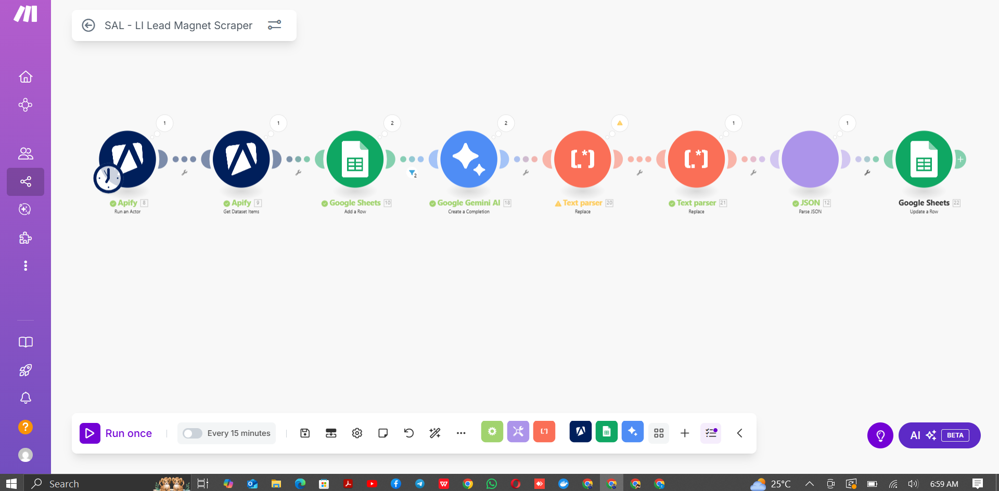The width and height of the screenshot is (999, 491).
Task: Open the Google Sheets Update a Row module
Action: [x=924, y=159]
